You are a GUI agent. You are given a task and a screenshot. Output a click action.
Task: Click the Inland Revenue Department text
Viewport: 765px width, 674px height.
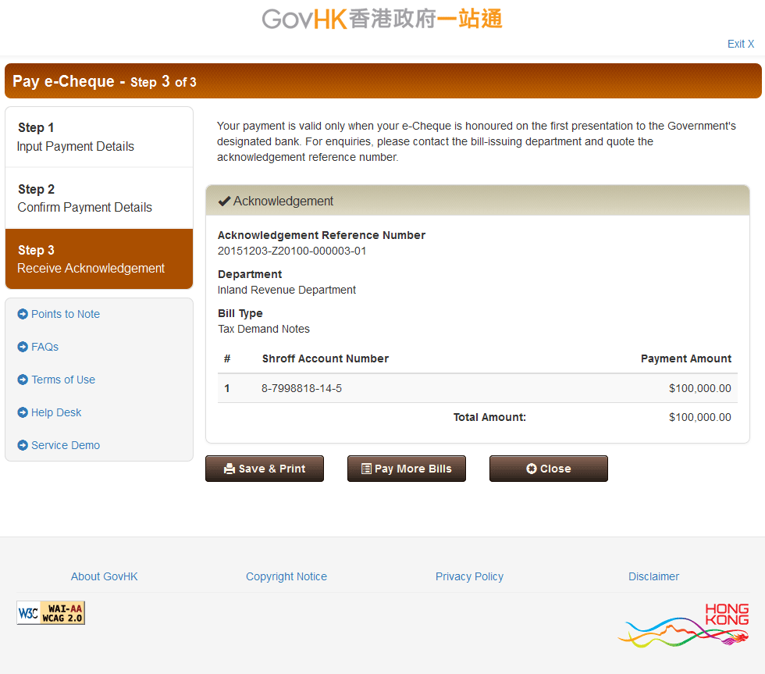pyautogui.click(x=287, y=290)
